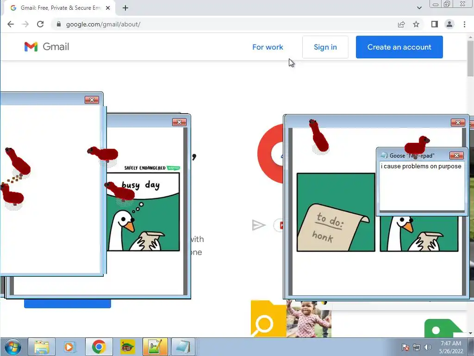
Task: Click the page vertical scrollbar
Action: [x=470, y=58]
